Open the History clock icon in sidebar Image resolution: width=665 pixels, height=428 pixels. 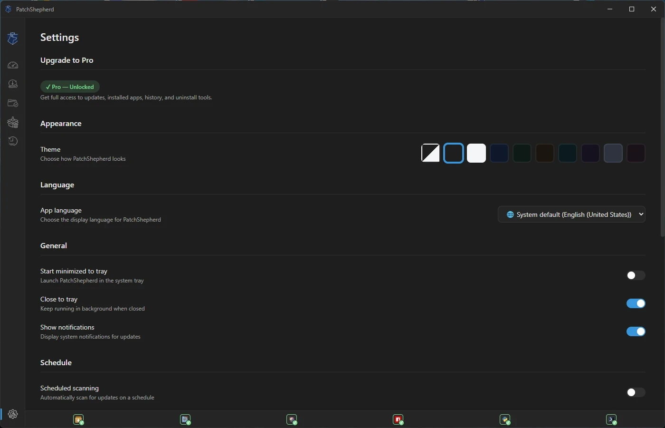(13, 141)
